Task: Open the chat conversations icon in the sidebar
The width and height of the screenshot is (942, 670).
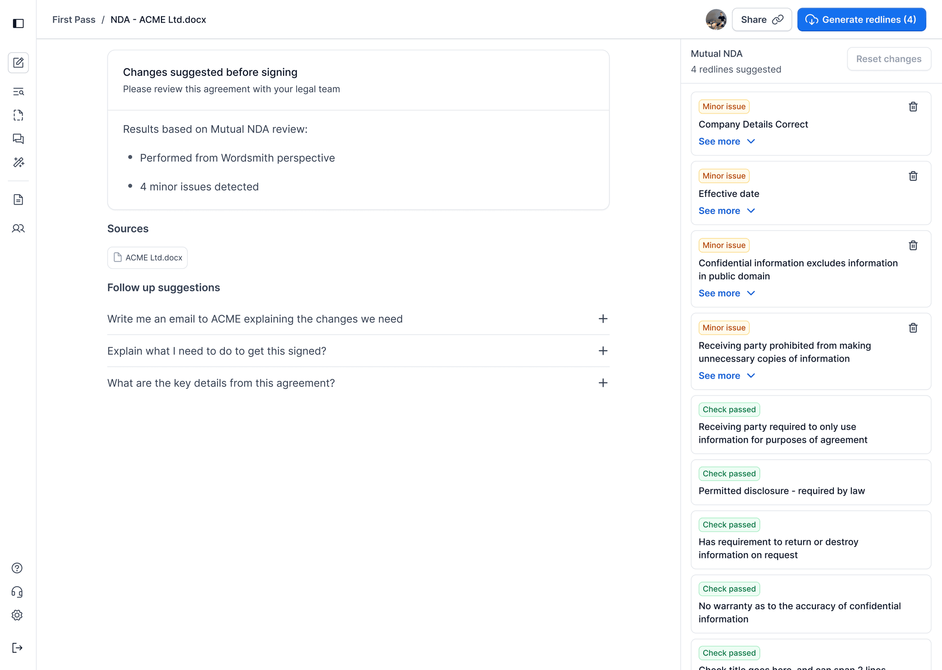Action: click(18, 139)
